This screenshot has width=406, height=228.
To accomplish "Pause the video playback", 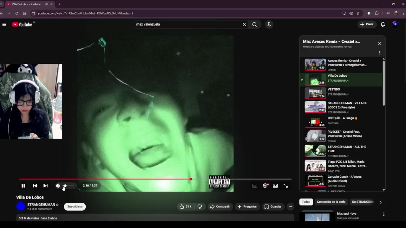I will tap(23, 186).
